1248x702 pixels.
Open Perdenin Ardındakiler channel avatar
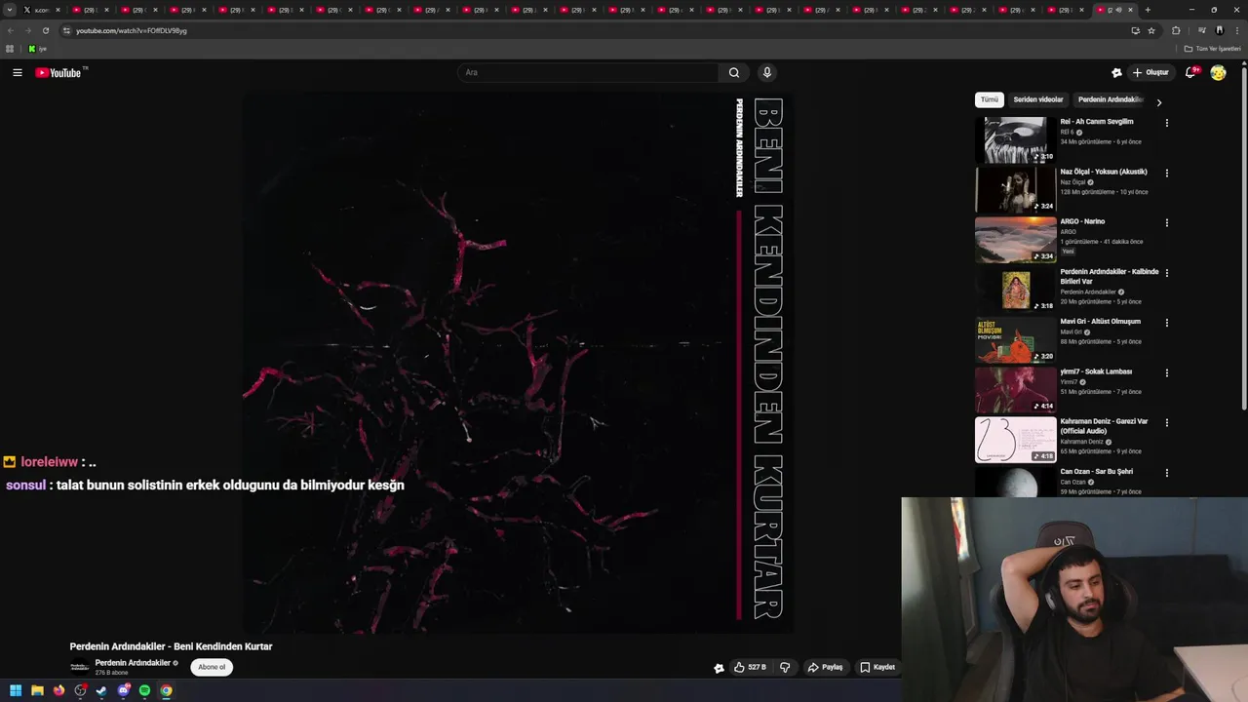click(79, 667)
